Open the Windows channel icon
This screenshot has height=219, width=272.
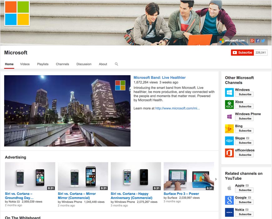(229, 93)
